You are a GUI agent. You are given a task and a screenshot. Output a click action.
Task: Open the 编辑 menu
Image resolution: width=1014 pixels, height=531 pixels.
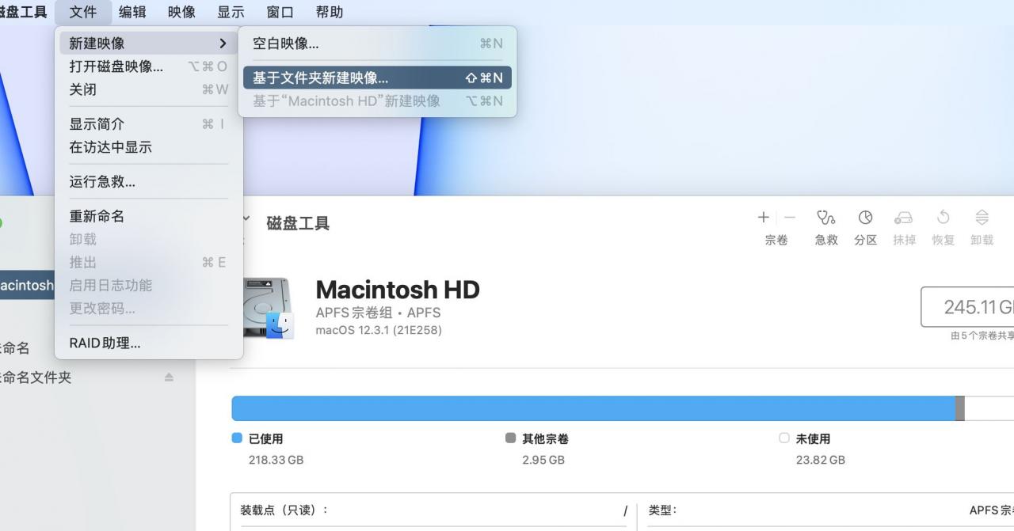[132, 12]
